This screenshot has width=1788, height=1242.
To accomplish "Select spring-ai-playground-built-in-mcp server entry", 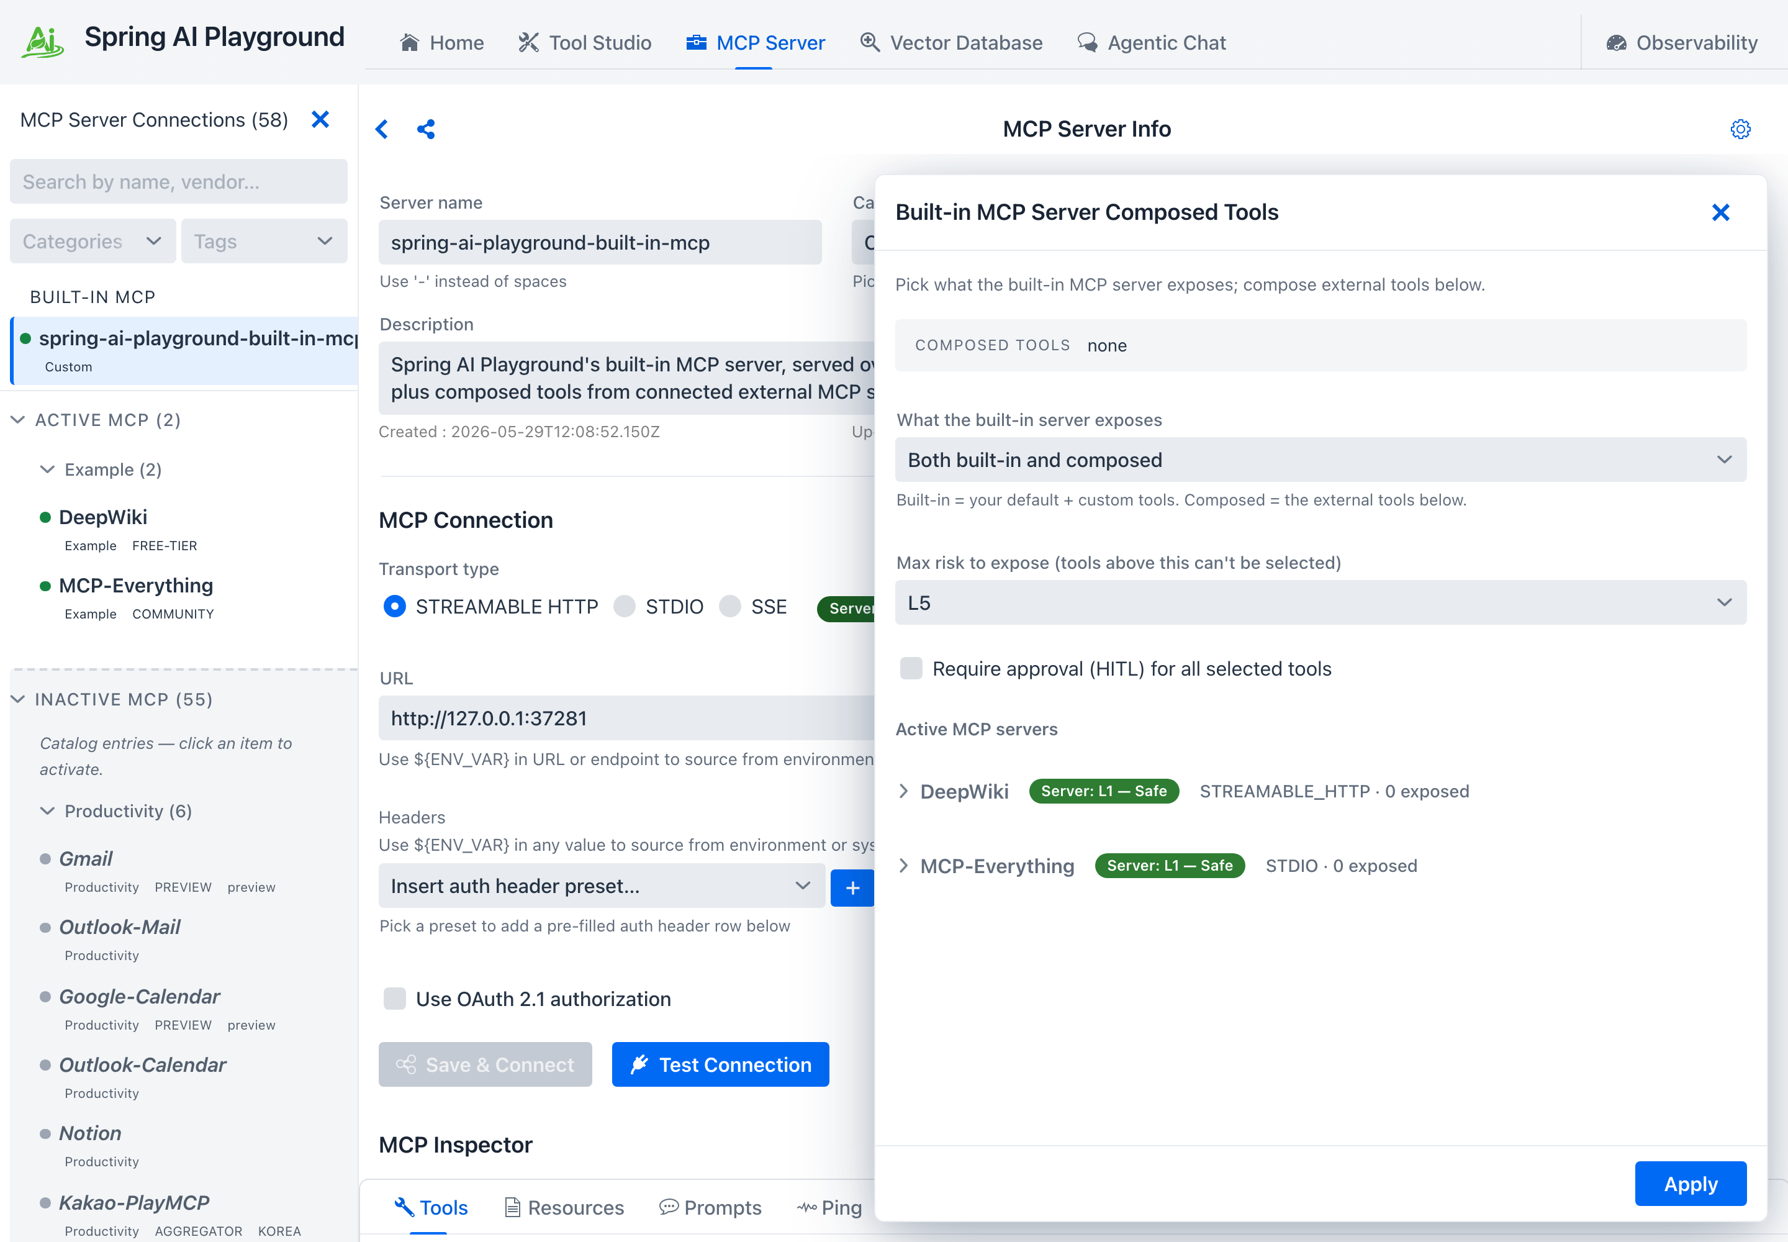I will tap(185, 350).
